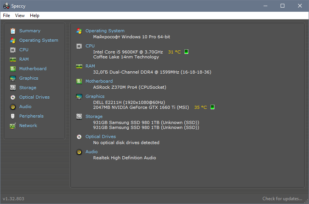Viewport: 309px width, 204px height.
Task: Click the RAM heading link in summary
Action: tap(90, 66)
